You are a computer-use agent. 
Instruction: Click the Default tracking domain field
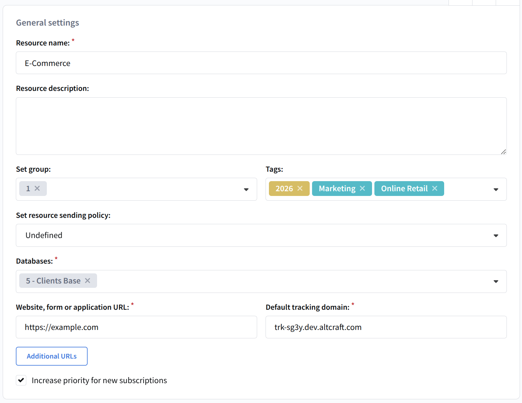386,327
